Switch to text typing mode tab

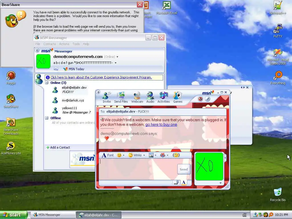click(184, 182)
